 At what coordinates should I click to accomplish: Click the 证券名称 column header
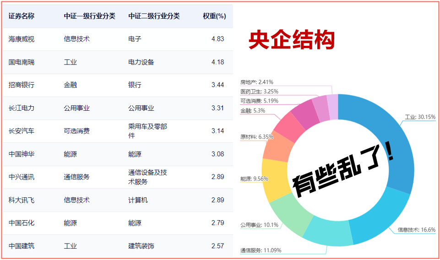click(21, 16)
